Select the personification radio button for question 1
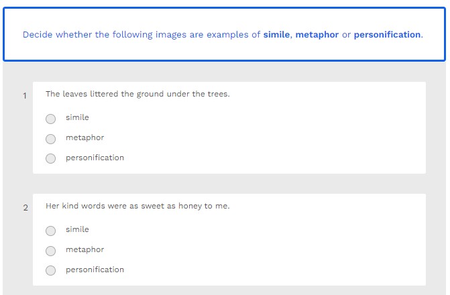 (51, 159)
